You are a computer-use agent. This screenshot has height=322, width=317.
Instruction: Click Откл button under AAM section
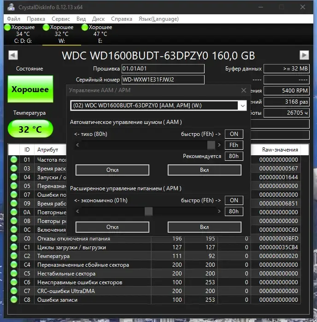pos(112,170)
